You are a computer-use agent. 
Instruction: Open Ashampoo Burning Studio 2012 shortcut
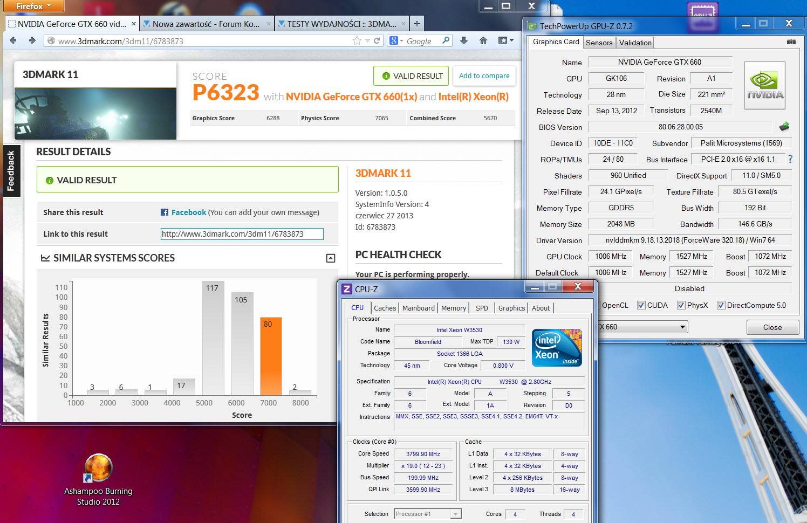pos(98,480)
